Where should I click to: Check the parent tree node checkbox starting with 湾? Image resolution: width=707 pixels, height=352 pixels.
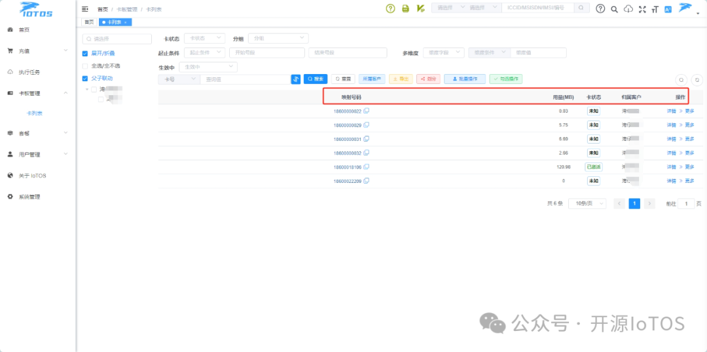point(94,89)
